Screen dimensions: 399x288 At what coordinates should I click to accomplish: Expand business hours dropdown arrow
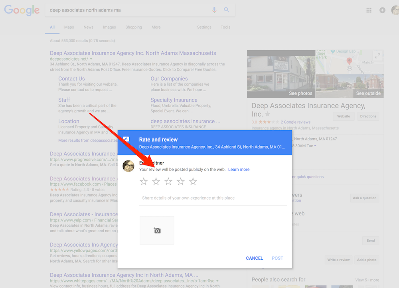(315, 146)
